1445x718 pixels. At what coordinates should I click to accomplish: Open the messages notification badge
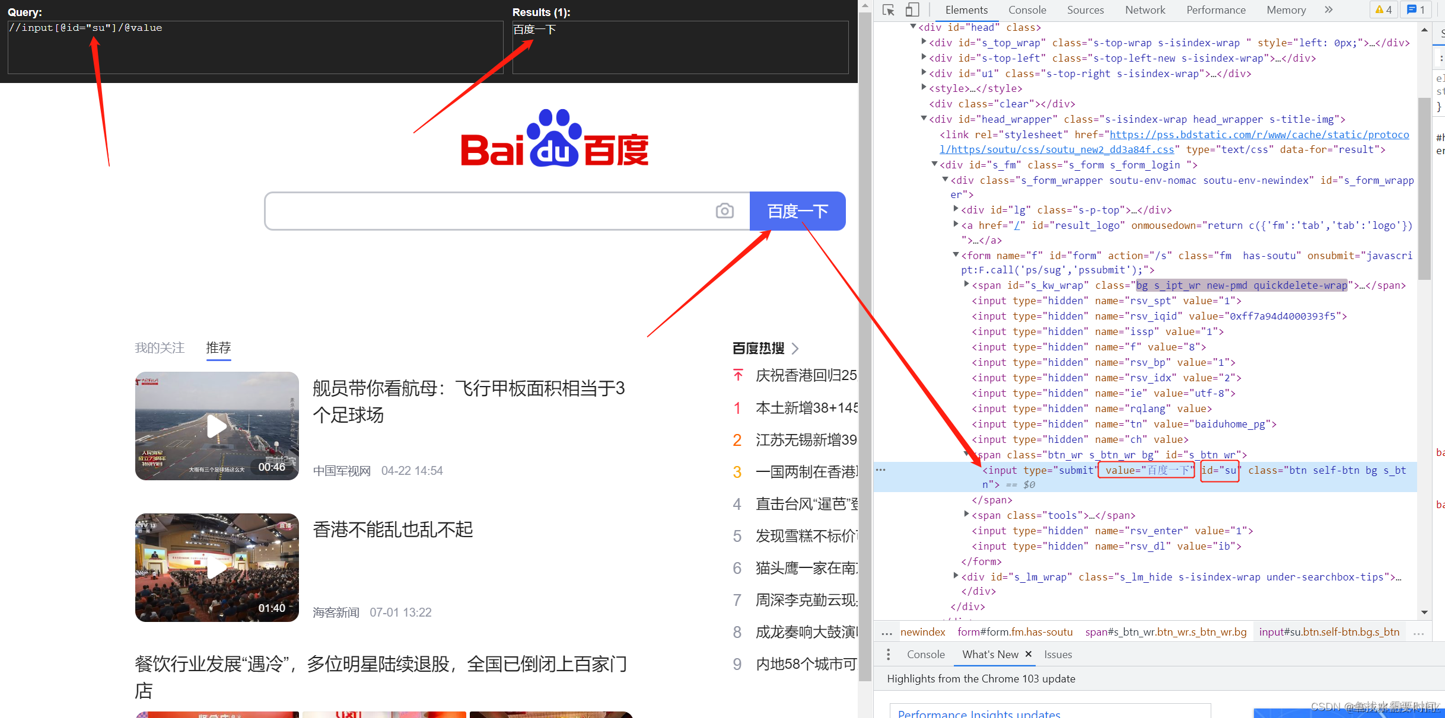1415,9
